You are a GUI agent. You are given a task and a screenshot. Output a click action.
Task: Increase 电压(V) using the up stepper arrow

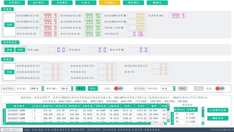coord(43,87)
